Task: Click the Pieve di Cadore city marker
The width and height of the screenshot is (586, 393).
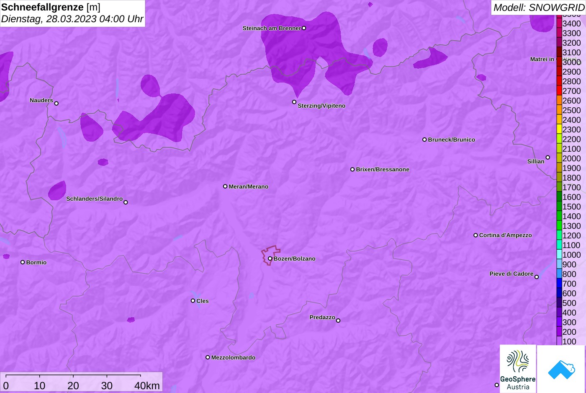Action: [537, 277]
